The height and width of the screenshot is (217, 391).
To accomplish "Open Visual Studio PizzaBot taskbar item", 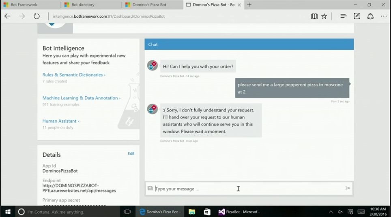I will (239, 212).
